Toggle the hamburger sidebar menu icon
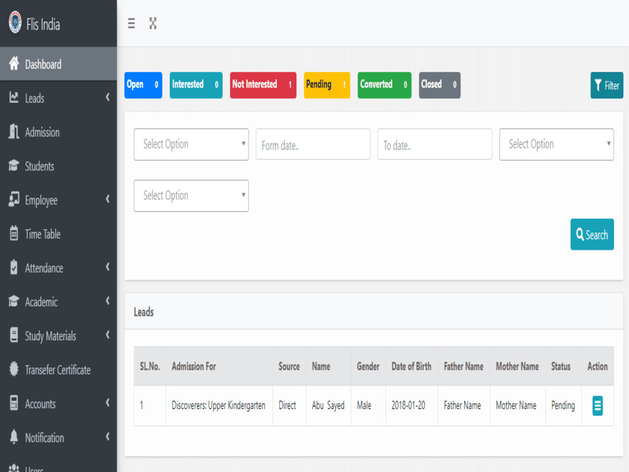This screenshot has height=472, width=629. coord(131,23)
